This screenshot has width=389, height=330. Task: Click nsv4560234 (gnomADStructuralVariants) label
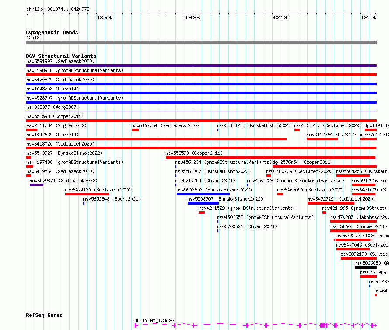click(x=223, y=162)
